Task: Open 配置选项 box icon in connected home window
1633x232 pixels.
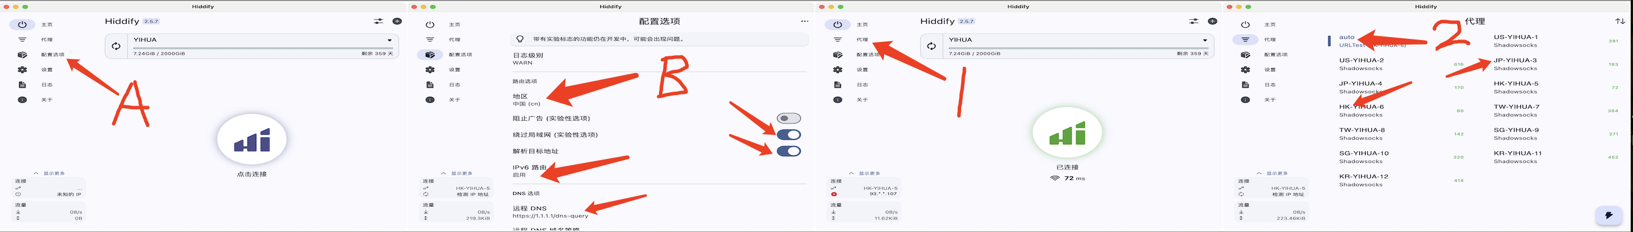Action: 837,55
